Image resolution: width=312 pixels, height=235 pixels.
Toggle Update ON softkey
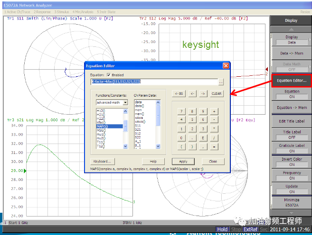tap(292, 189)
